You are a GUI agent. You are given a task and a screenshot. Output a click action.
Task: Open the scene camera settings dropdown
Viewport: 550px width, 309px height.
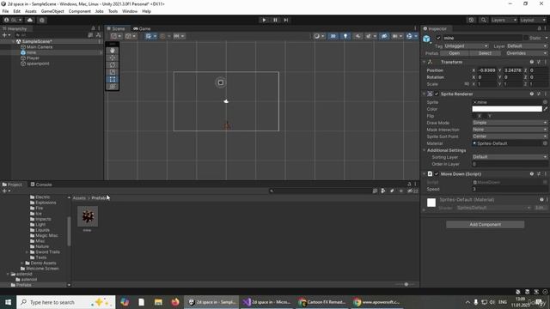click(x=397, y=36)
